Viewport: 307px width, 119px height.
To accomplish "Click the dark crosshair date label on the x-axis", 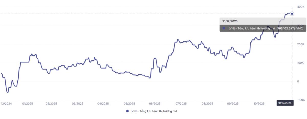I will (285, 103).
